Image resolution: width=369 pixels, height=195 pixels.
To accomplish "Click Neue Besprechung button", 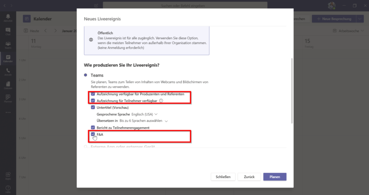I will click(x=334, y=19).
